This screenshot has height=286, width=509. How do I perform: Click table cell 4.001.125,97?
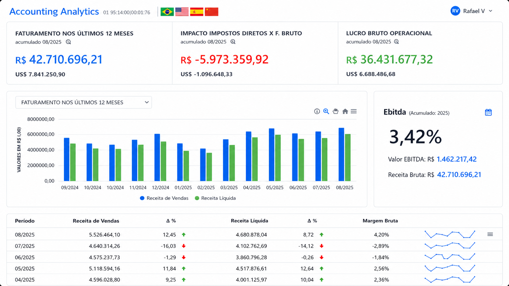251,280
